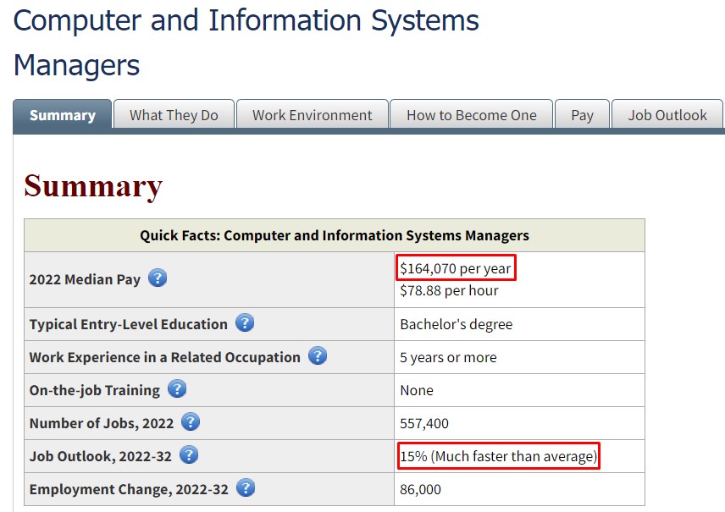The width and height of the screenshot is (725, 512).
Task: Switch to the What They Do tab
Action: click(x=174, y=114)
